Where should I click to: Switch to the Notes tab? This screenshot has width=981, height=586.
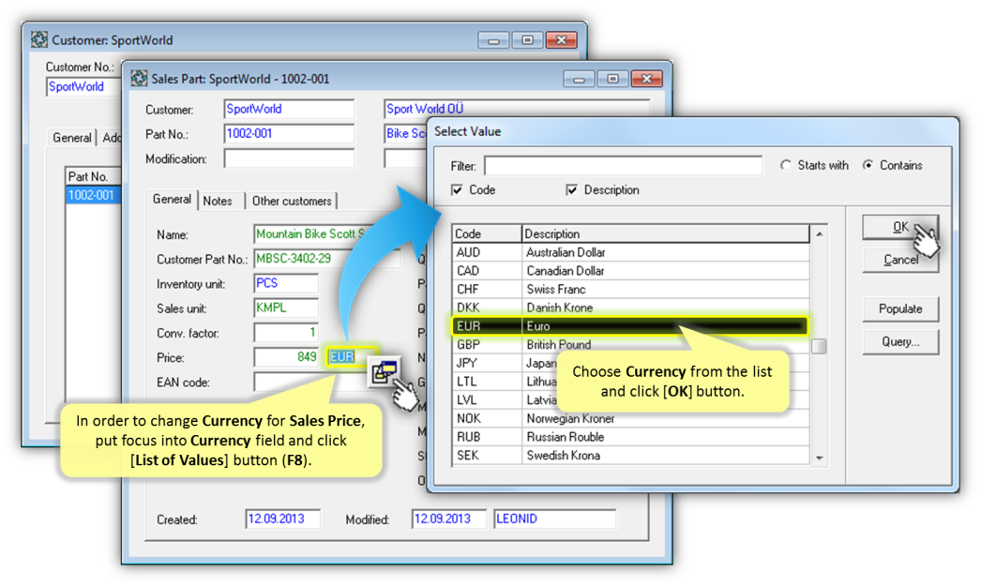tap(218, 201)
